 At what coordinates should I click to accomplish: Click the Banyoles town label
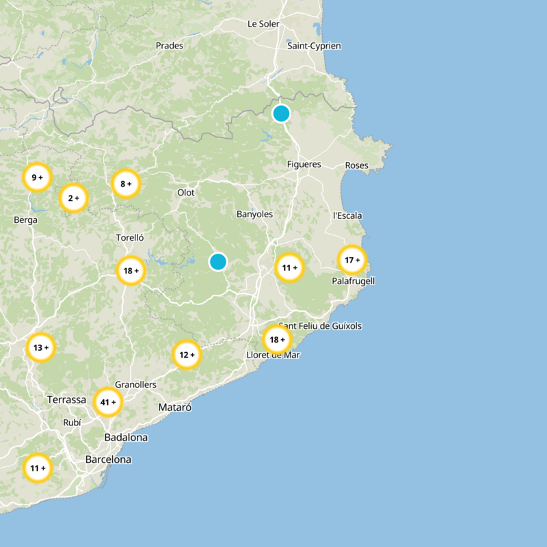[x=254, y=214]
